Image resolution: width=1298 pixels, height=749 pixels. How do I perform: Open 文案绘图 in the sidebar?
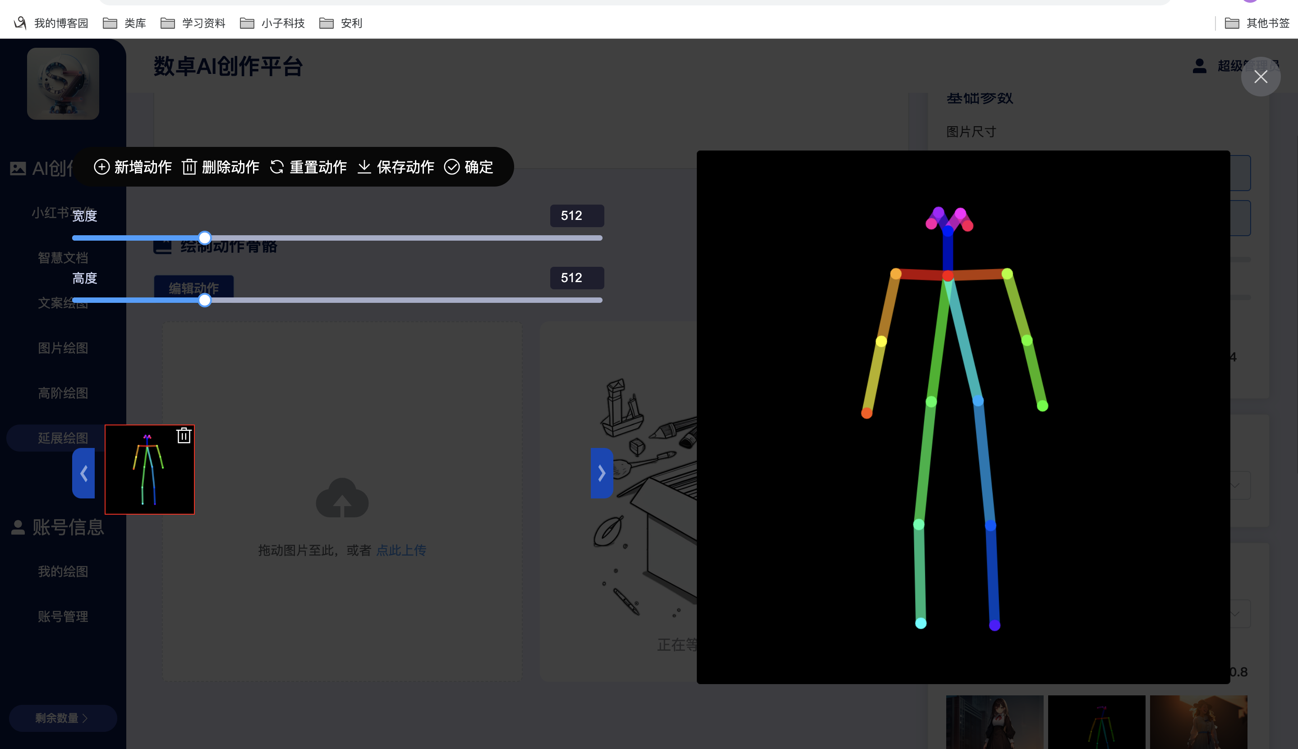click(x=63, y=303)
